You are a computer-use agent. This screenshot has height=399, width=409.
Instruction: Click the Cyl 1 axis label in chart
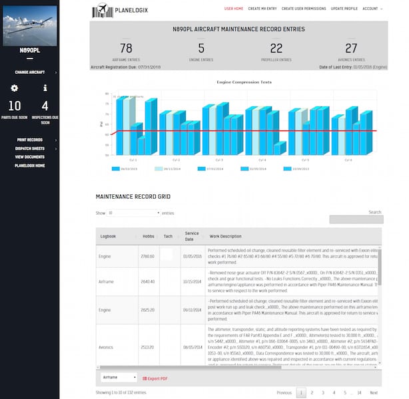pos(133,160)
